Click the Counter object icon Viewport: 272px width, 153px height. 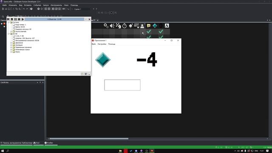pos(161,25)
